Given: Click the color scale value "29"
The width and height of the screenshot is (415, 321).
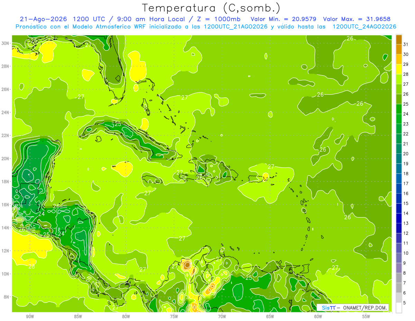Looking at the screenshot, I should tap(406, 64).
